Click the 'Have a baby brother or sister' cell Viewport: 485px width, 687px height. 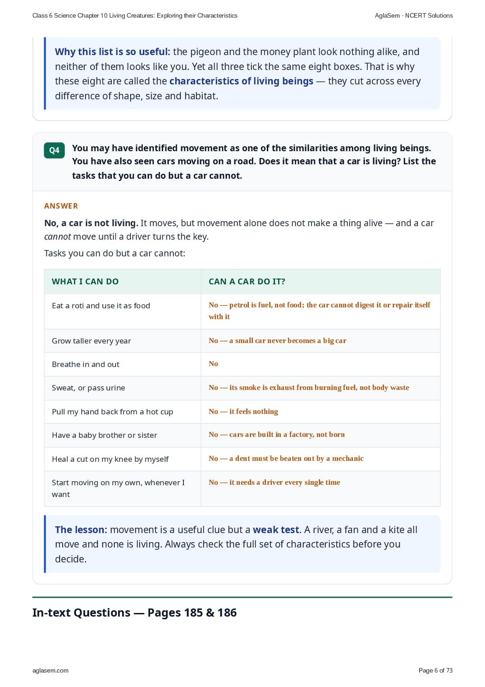(123, 435)
